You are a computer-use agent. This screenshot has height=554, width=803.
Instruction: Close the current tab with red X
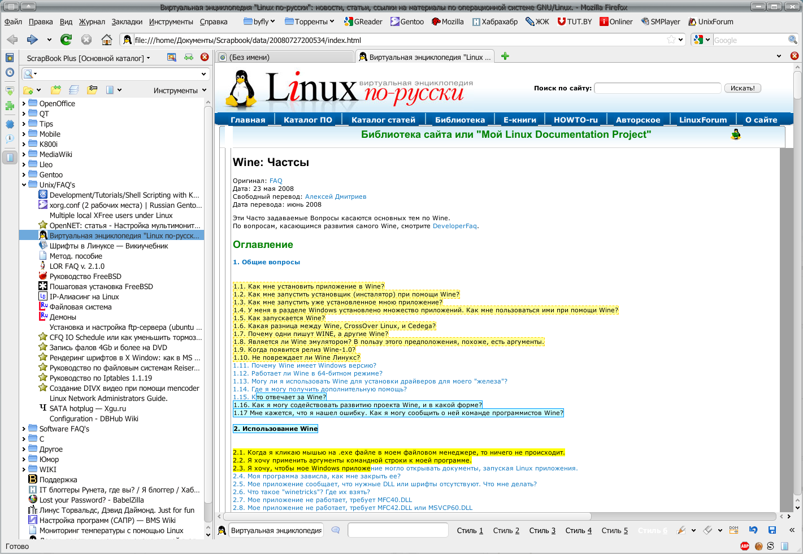coord(795,56)
